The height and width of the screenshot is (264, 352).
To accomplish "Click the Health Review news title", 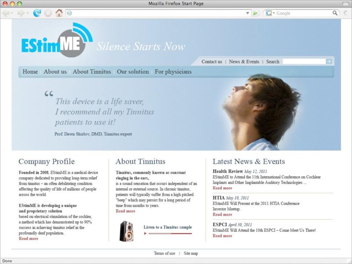I will pyautogui.click(x=228, y=171).
